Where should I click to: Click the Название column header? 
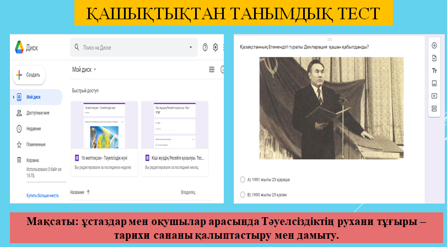coord(77,192)
